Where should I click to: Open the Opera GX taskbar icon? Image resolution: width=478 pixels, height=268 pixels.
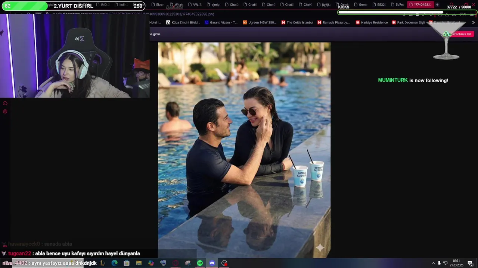click(176, 263)
